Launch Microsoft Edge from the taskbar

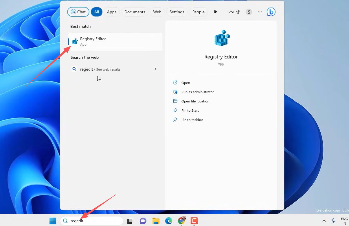169,221
